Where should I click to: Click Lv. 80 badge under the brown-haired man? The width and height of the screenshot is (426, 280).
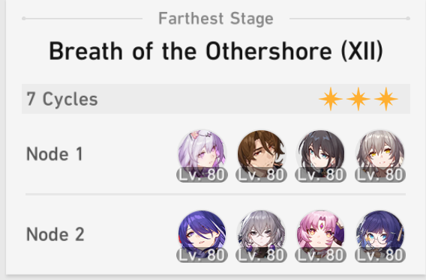pyautogui.click(x=261, y=175)
